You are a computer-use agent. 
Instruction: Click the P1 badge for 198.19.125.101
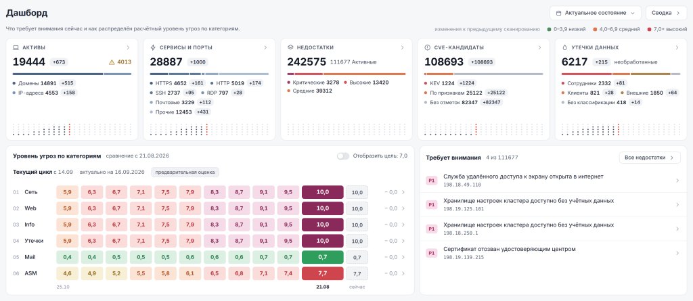coord(431,205)
